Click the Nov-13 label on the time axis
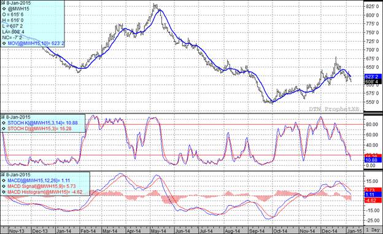The image size is (383, 234). pos(17,231)
